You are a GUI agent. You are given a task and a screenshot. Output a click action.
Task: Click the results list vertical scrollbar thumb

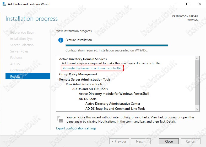click(x=197, y=83)
